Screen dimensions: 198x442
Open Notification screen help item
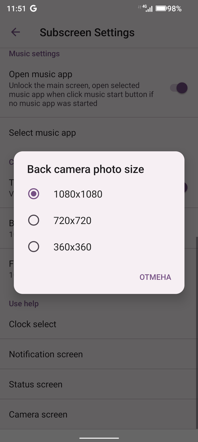tap(99, 354)
